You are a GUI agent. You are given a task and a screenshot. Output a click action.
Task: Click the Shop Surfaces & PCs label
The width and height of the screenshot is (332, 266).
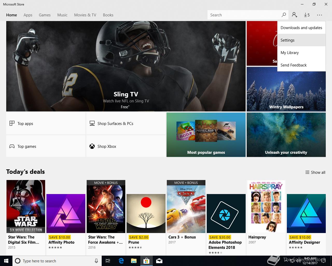pos(115,123)
